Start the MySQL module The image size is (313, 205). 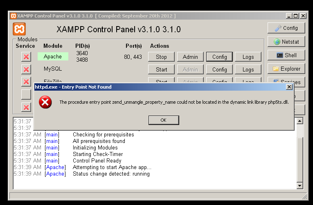coord(161,69)
